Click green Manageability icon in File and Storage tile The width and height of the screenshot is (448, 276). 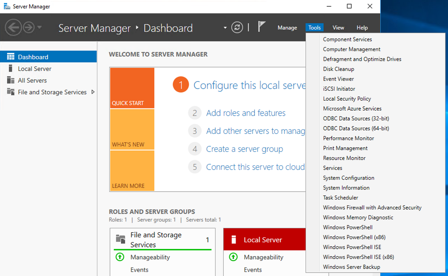120,257
